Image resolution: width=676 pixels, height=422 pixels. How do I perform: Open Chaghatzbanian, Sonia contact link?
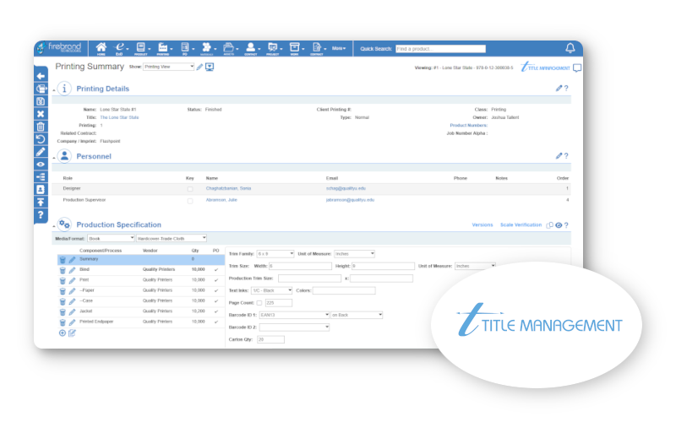coord(228,188)
